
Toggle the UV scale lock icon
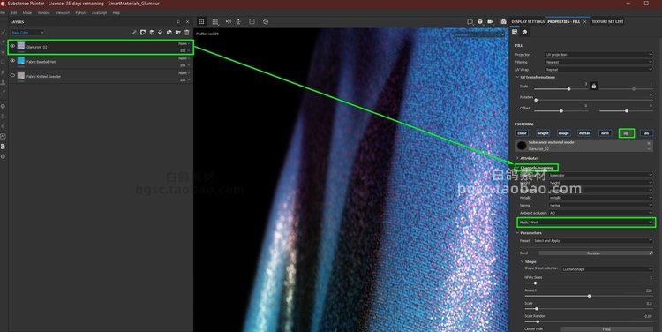tap(594, 87)
